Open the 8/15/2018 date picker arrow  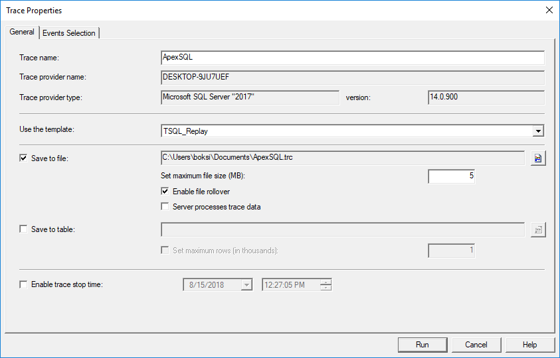pos(246,284)
